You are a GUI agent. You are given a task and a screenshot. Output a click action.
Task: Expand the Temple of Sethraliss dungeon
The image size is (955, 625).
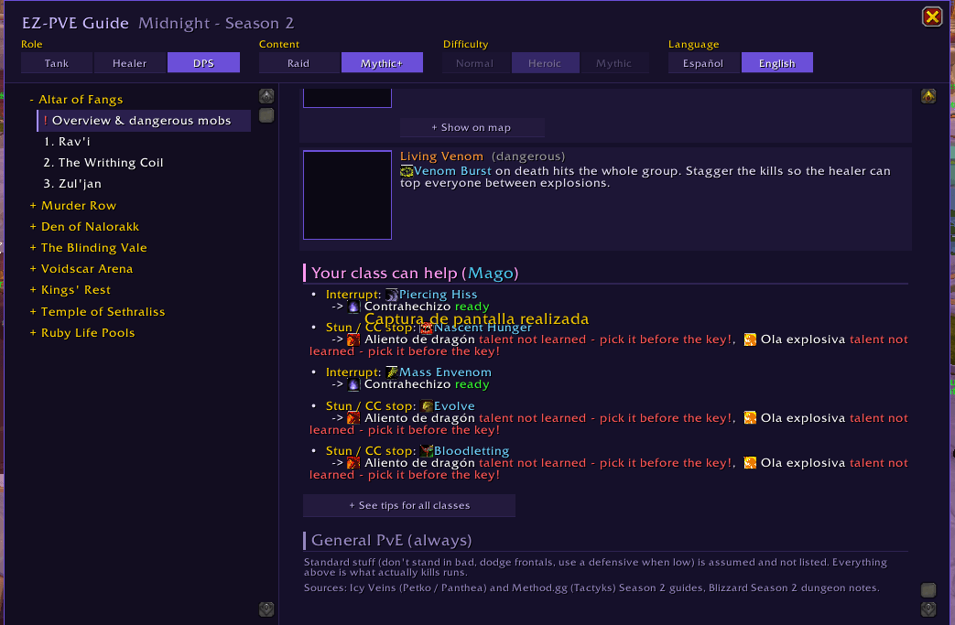[x=97, y=312]
